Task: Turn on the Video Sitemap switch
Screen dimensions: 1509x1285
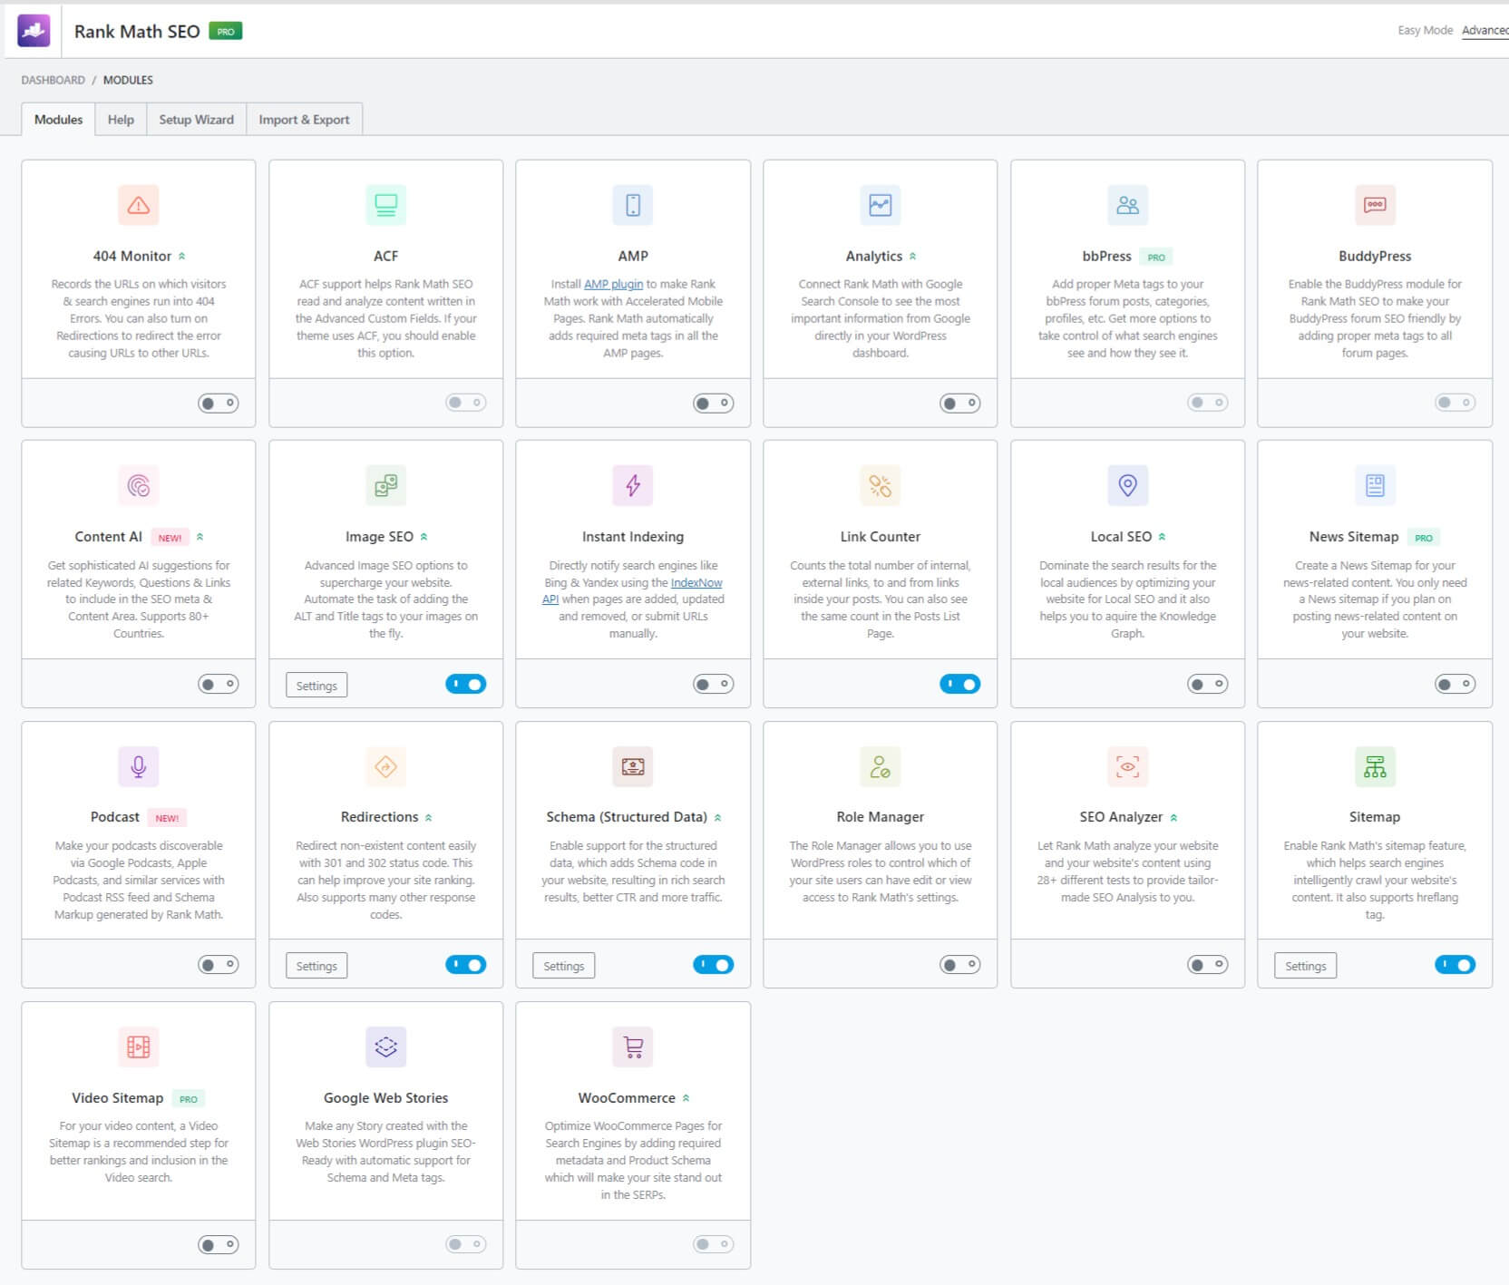Action: tap(219, 1245)
